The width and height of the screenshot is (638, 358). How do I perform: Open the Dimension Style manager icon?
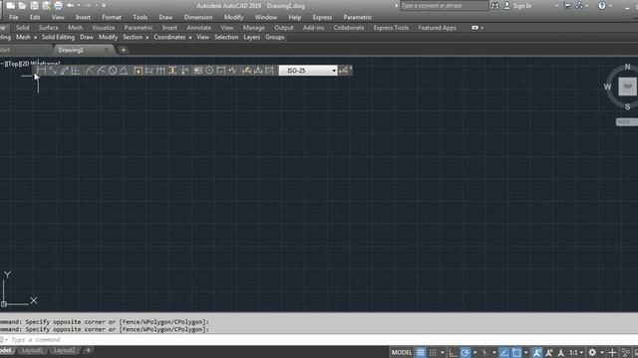tap(344, 71)
